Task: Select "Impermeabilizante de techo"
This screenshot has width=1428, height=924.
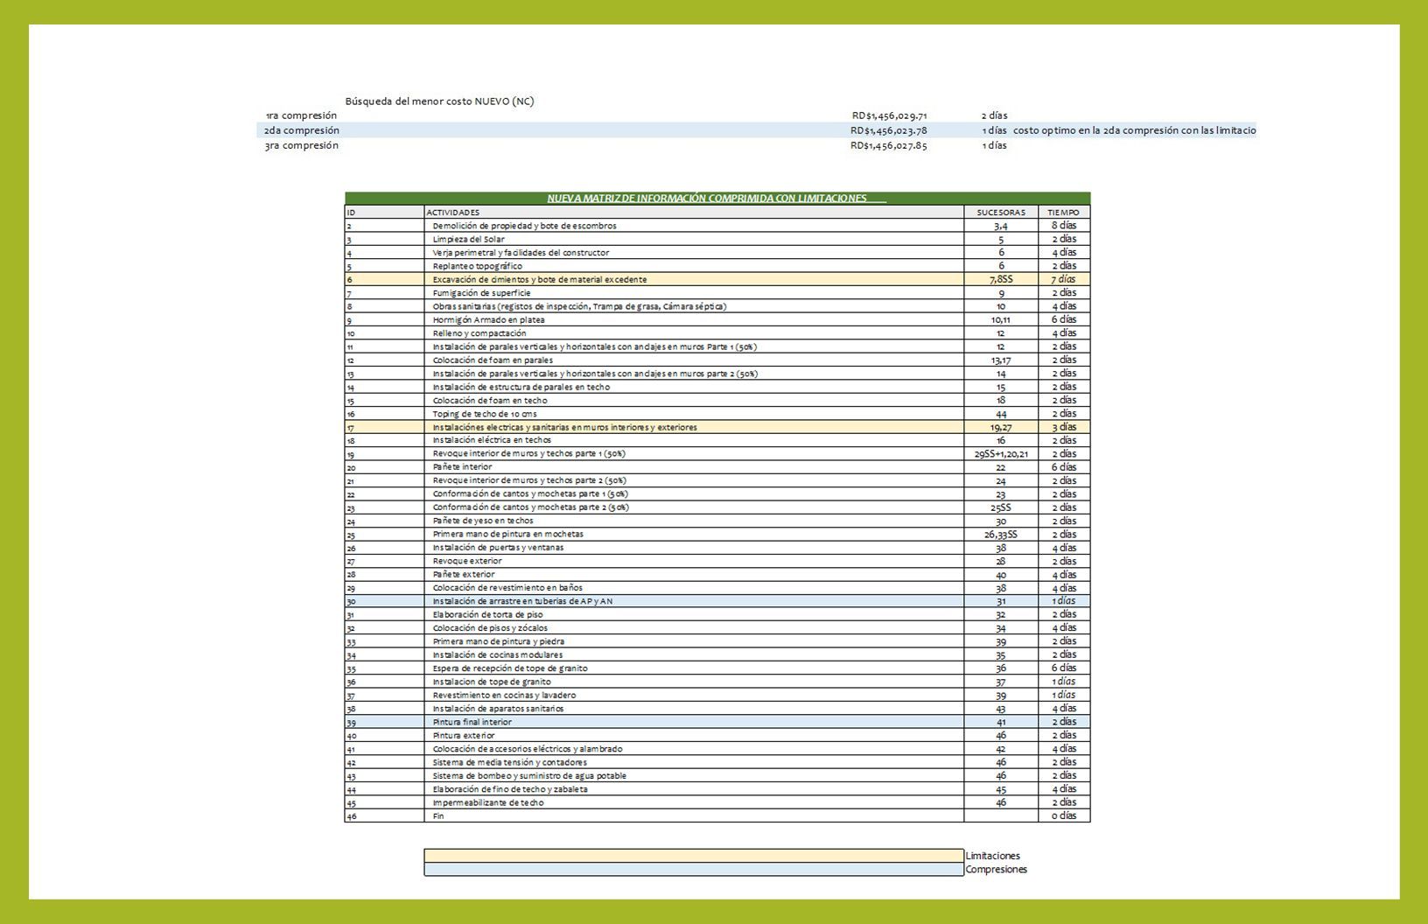Action: point(488,802)
